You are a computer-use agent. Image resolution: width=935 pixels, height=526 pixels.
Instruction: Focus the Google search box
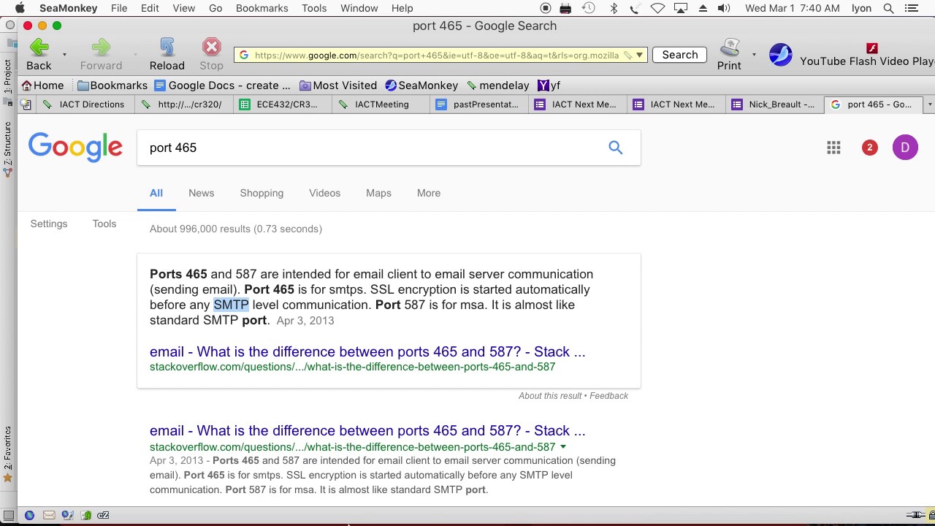[x=373, y=148]
